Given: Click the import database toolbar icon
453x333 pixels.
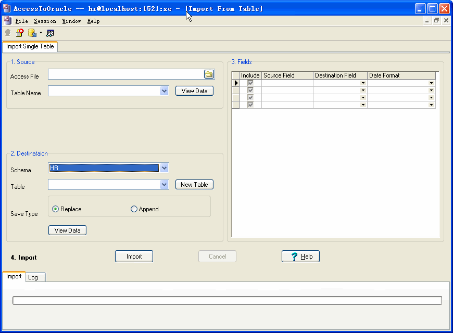Looking at the screenshot, I should (x=32, y=33).
